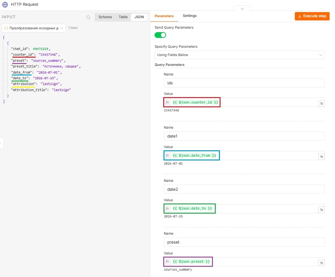Click reset icon beside date1 value field

321,157
